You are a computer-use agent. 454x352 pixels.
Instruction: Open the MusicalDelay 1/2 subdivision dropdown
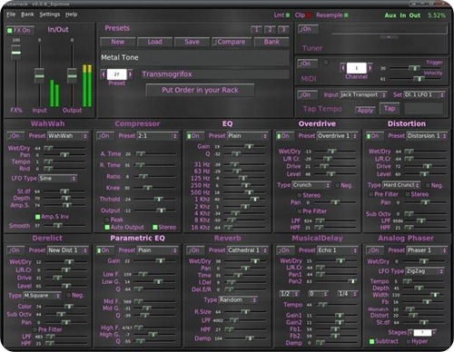[290, 294]
